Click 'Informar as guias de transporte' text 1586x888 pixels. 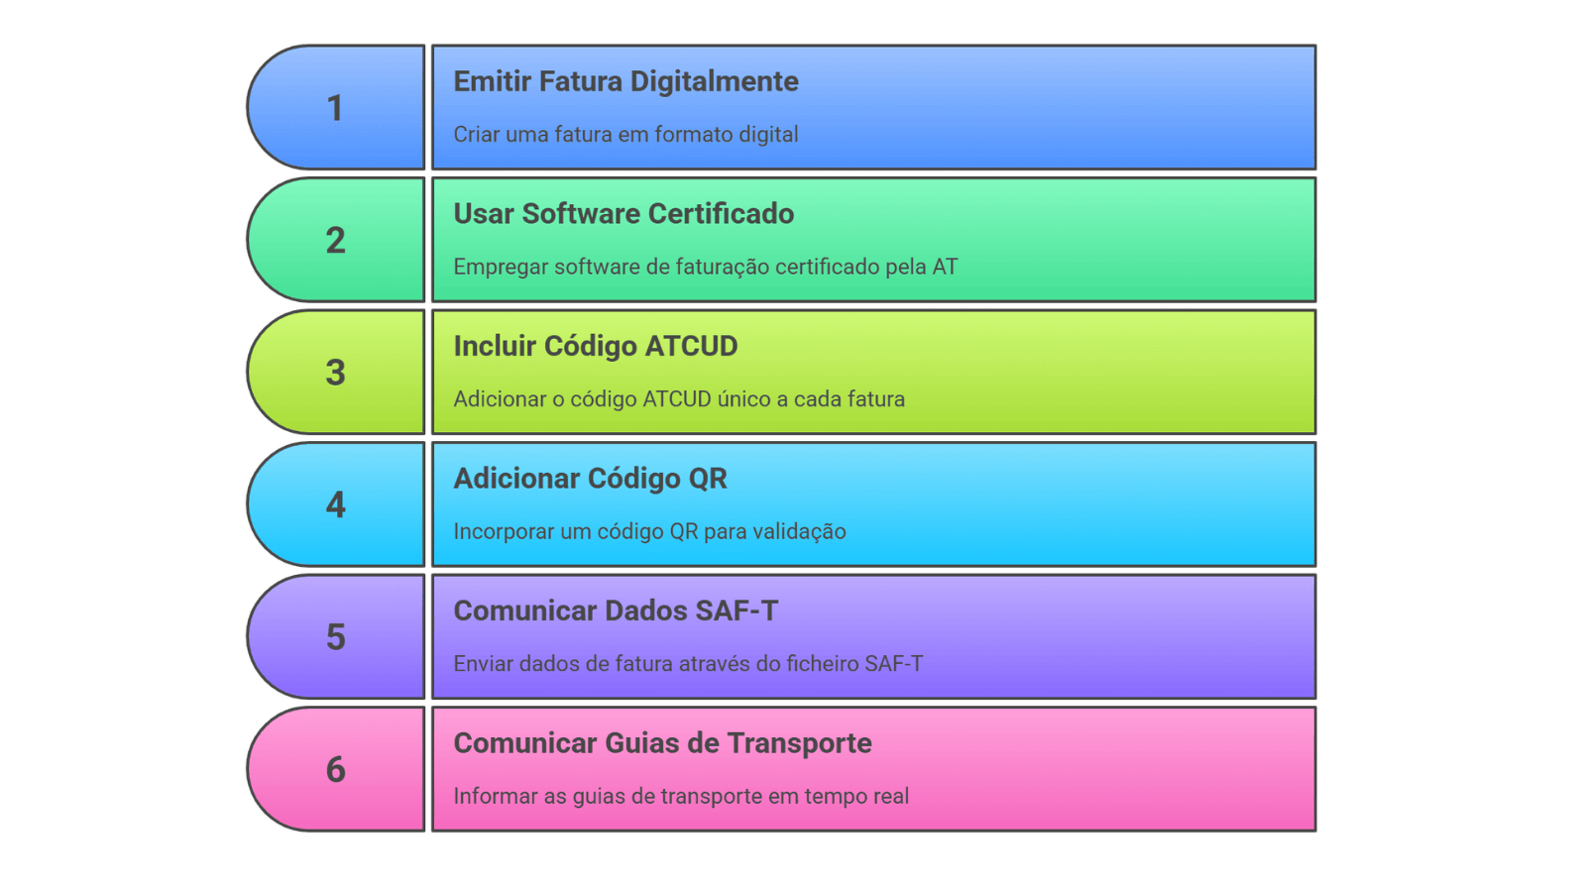[x=681, y=796]
